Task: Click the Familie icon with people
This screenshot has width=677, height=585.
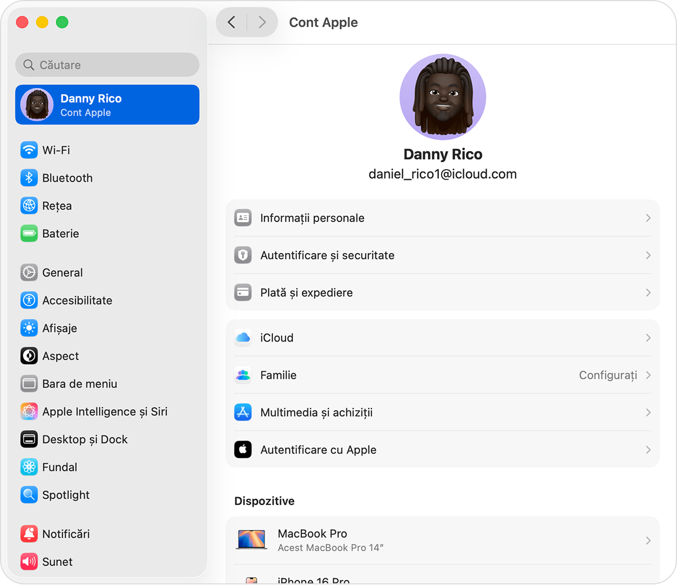Action: [x=243, y=375]
